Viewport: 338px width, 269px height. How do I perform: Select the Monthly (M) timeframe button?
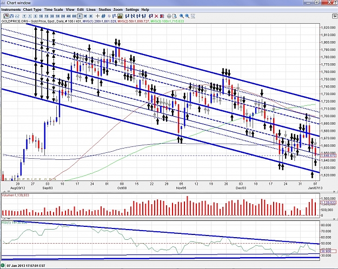tap(91, 16)
